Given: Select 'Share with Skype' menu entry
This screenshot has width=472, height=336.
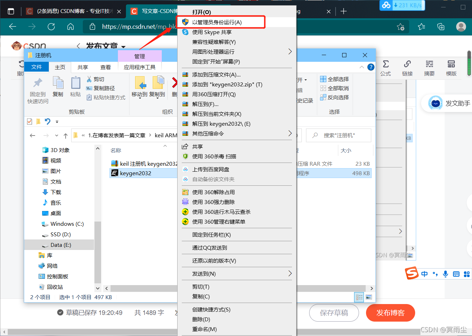Looking at the screenshot, I should pos(212,32).
